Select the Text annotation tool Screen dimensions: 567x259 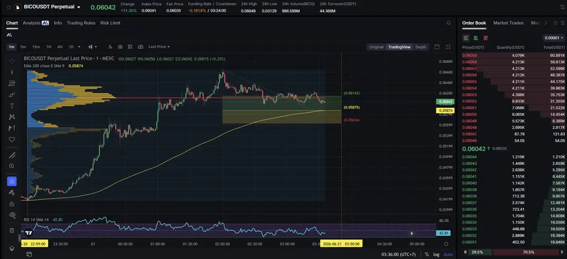(12, 105)
